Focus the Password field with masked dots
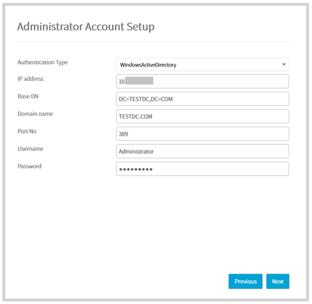This screenshot has width=312, height=304. (202, 169)
